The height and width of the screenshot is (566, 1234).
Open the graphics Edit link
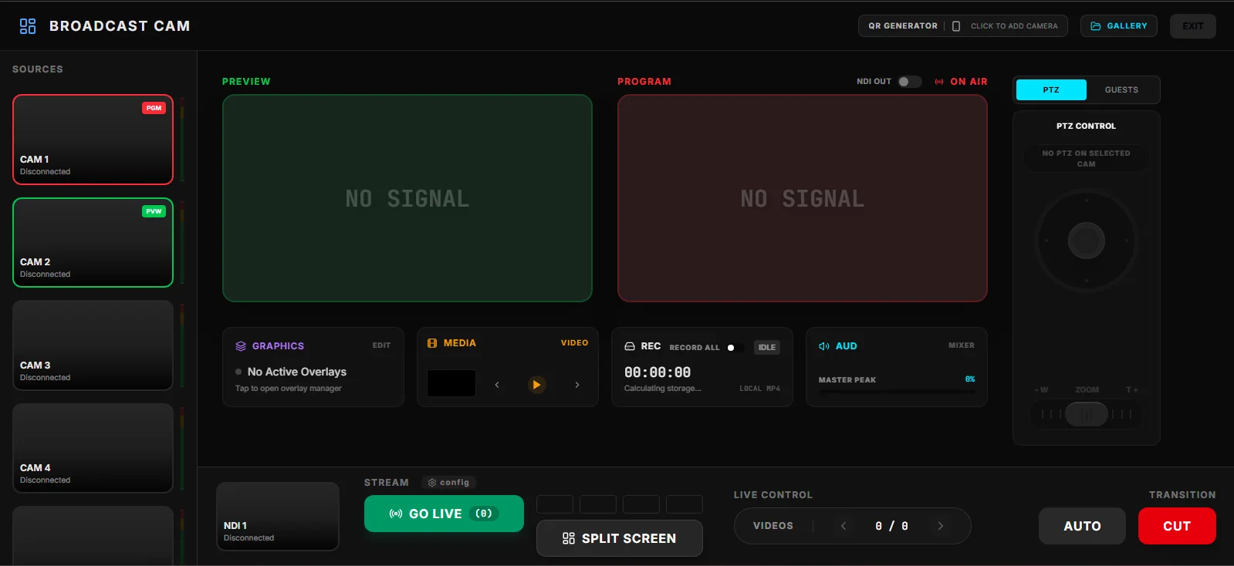click(381, 345)
